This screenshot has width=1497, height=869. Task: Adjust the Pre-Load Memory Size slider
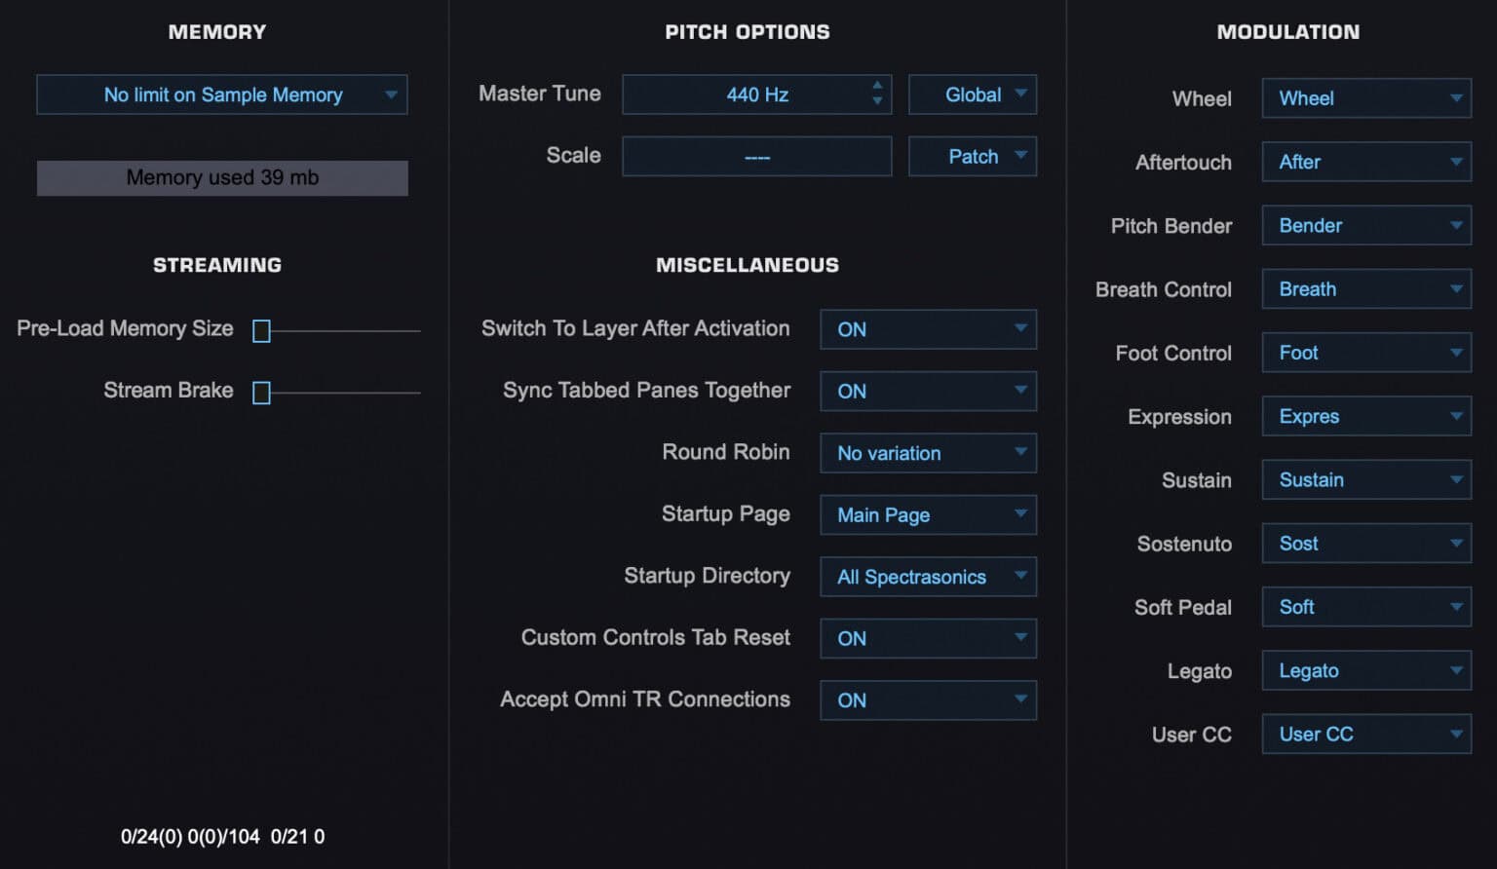260,331
